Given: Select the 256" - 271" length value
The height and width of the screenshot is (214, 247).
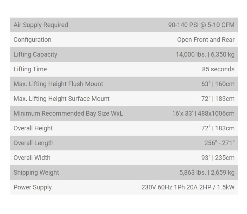Looking at the screenshot, I should pos(219,143).
